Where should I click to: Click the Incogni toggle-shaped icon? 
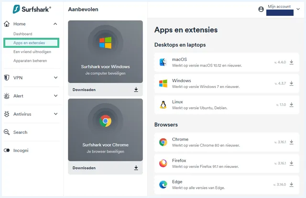coord(7,150)
